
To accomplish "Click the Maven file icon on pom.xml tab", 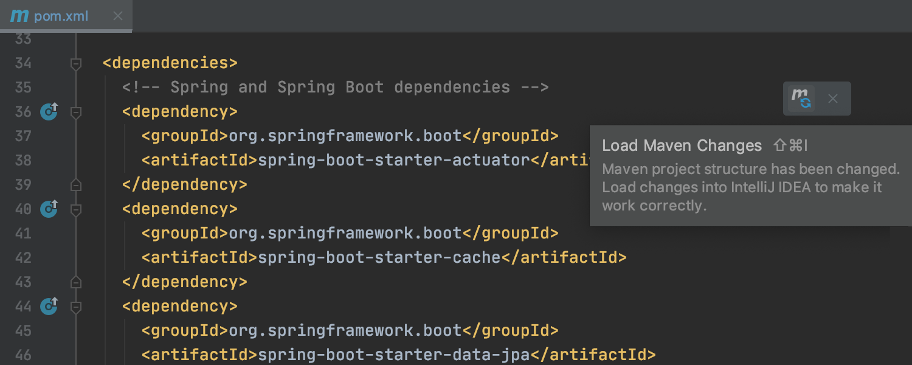I will click(x=19, y=16).
